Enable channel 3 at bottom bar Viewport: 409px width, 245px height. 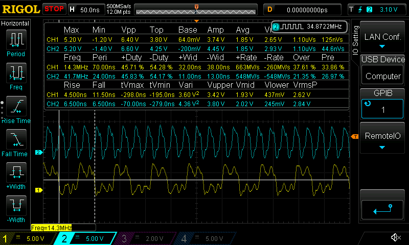click(x=146, y=238)
